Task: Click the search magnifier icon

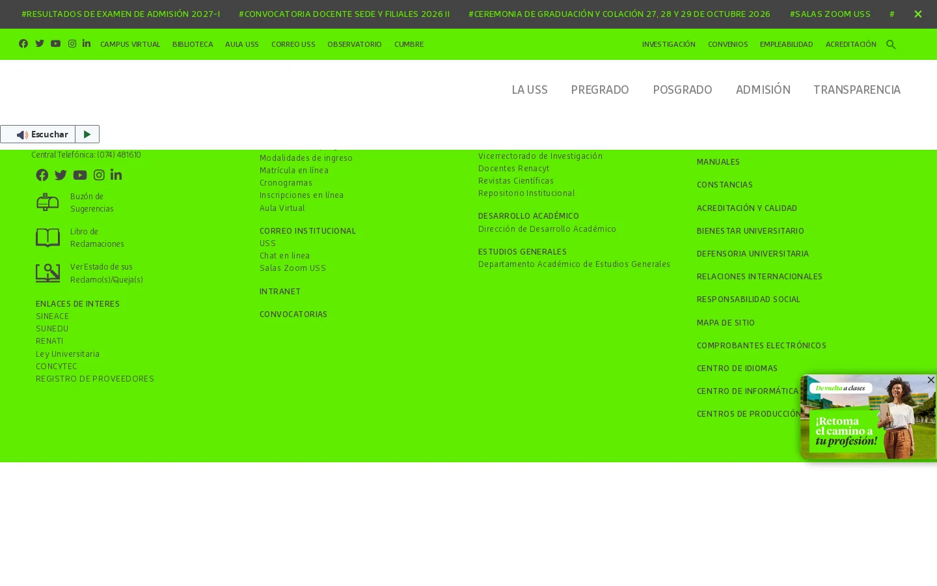Action: click(x=891, y=44)
